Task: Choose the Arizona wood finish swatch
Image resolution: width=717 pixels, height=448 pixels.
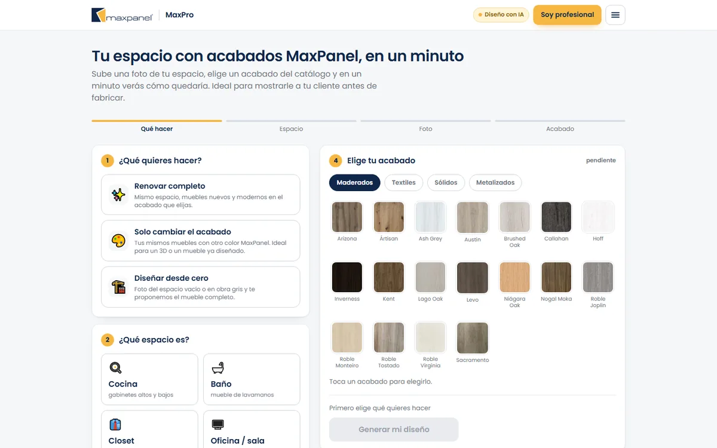Action: (347, 217)
